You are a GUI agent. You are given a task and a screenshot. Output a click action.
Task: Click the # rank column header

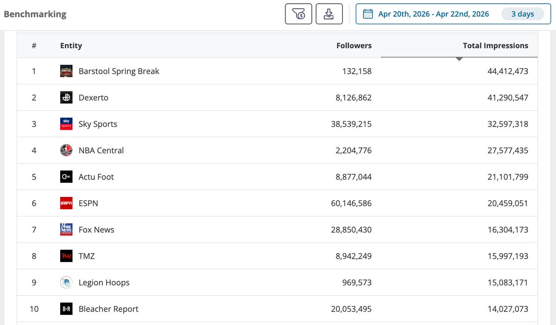pos(34,45)
